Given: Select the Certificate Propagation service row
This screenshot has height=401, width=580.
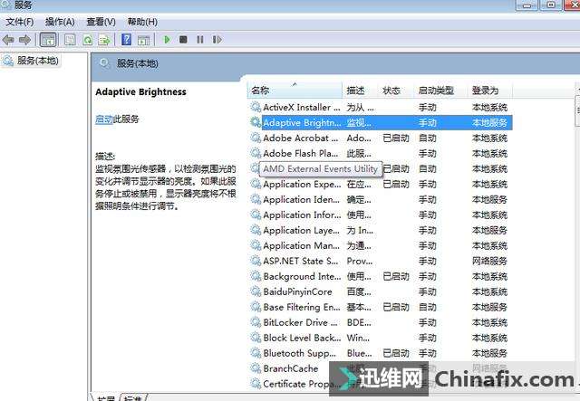Looking at the screenshot, I should [x=381, y=384].
